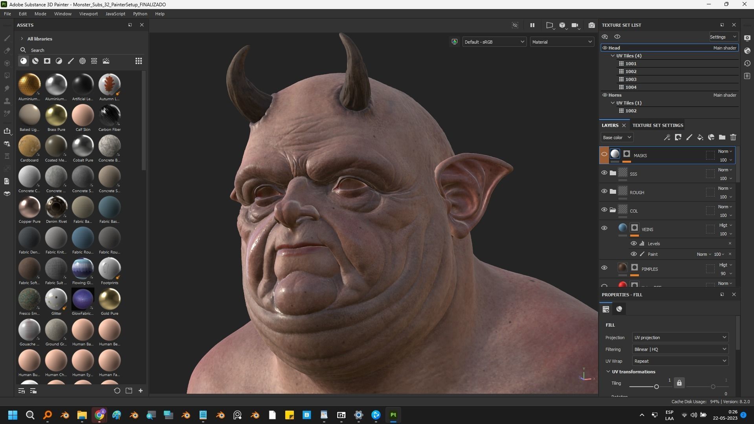This screenshot has height=424, width=754.
Task: Close the Assets panel
Action: [142, 25]
